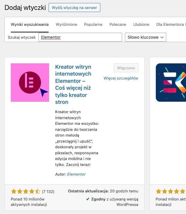186x214 pixels.
Task: Open the "Kreator witryn internetowych Elementor" plugin title
Action: (x=73, y=84)
